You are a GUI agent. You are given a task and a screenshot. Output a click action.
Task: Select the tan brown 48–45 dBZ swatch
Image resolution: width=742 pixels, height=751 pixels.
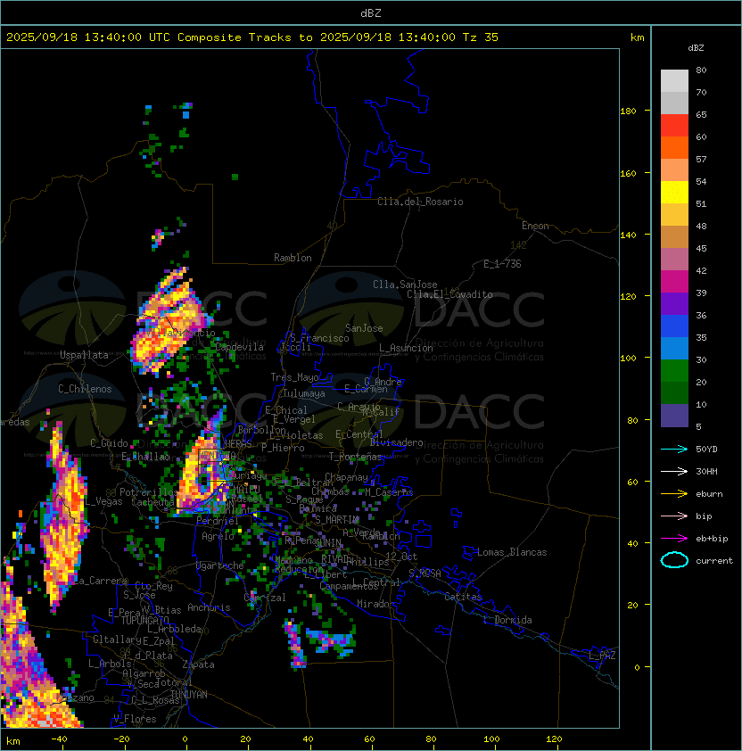674,237
